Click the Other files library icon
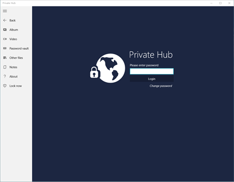234x182 pixels. click(5, 58)
